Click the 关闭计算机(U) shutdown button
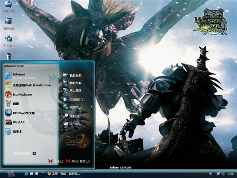Screen dimensions: 237x178 pos(78,161)
